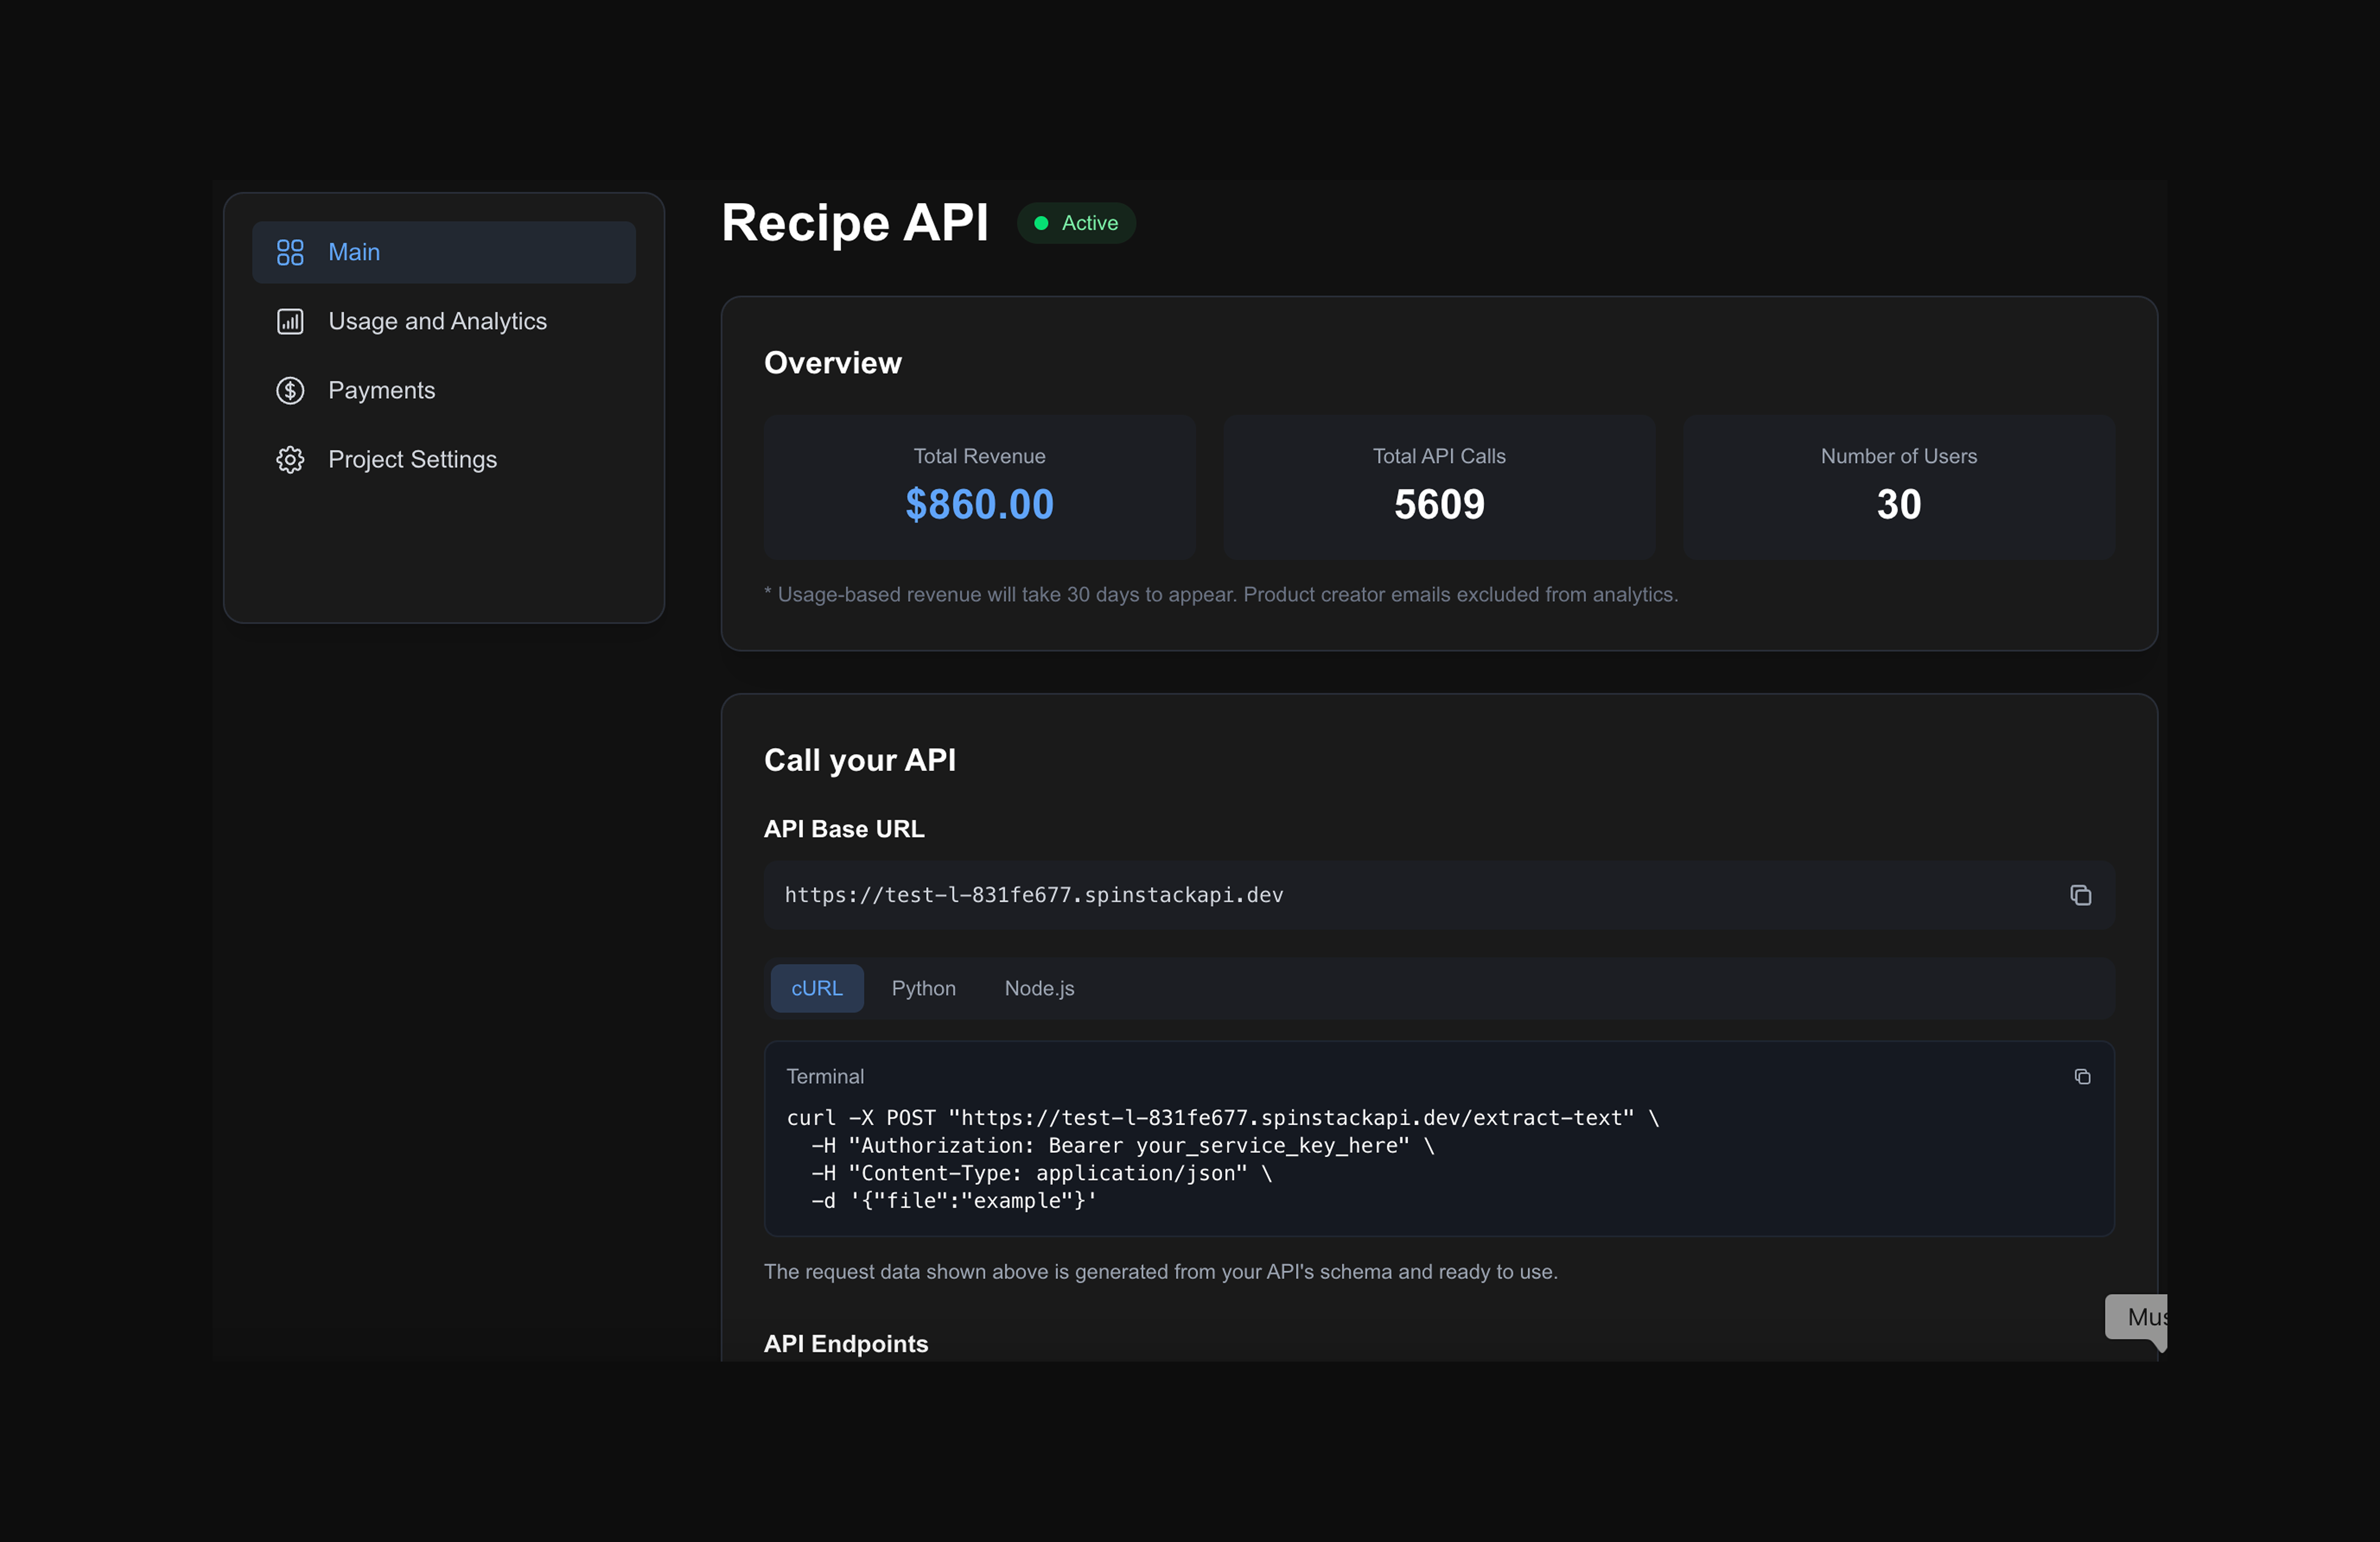This screenshot has width=2380, height=1542.
Task: Click the Recipe API title
Action: (x=855, y=222)
